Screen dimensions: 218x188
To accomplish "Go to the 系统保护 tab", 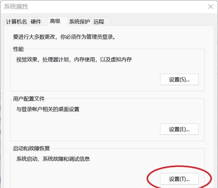I will click(x=80, y=22).
